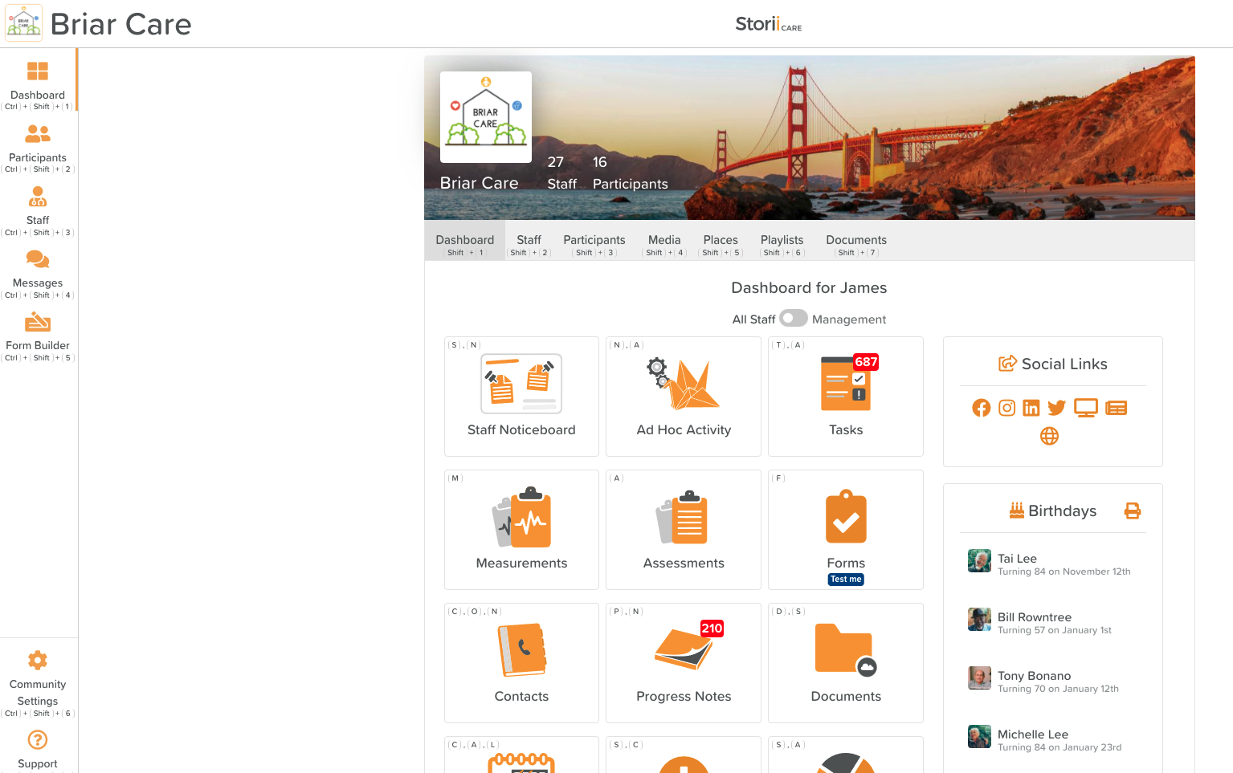Open the Measurements tile
The height and width of the screenshot is (773, 1233).
tap(521, 530)
